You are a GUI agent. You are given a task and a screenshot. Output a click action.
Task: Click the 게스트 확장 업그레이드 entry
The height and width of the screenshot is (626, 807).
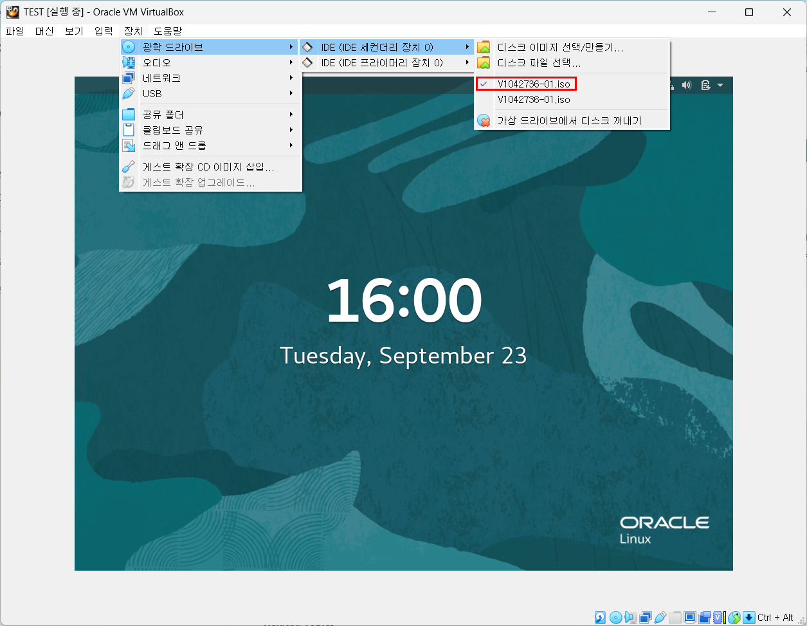click(x=210, y=182)
